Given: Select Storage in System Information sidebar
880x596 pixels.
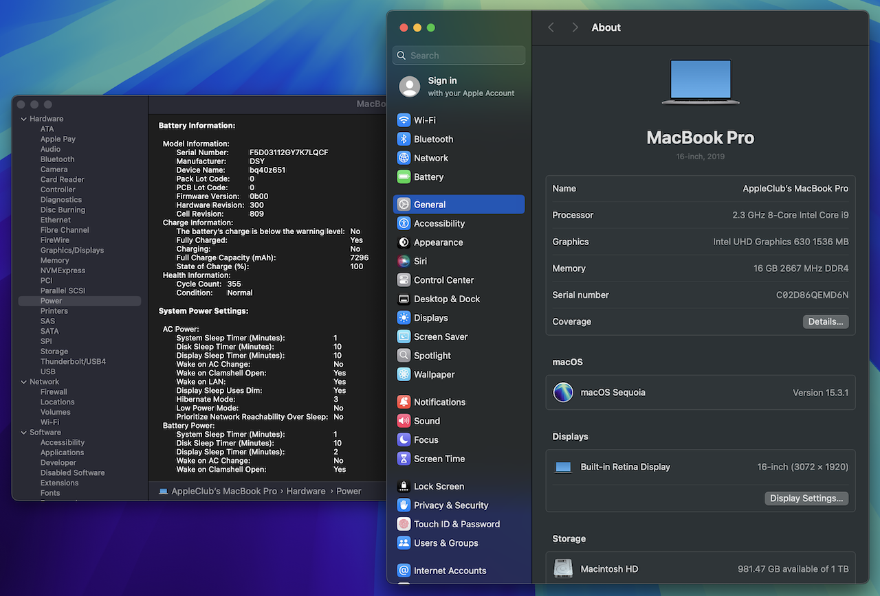Looking at the screenshot, I should (x=54, y=352).
